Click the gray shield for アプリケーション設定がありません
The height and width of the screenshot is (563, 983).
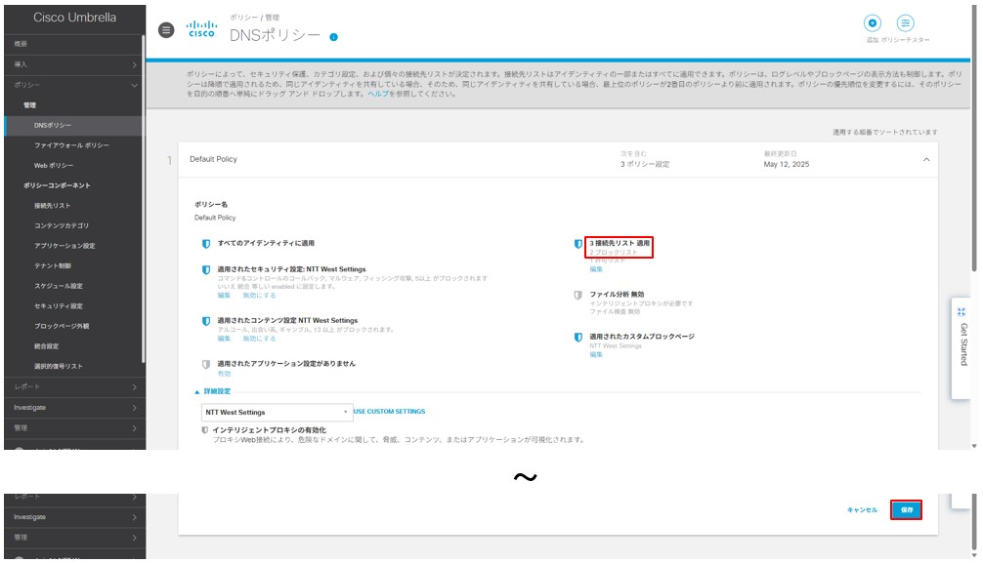point(205,364)
